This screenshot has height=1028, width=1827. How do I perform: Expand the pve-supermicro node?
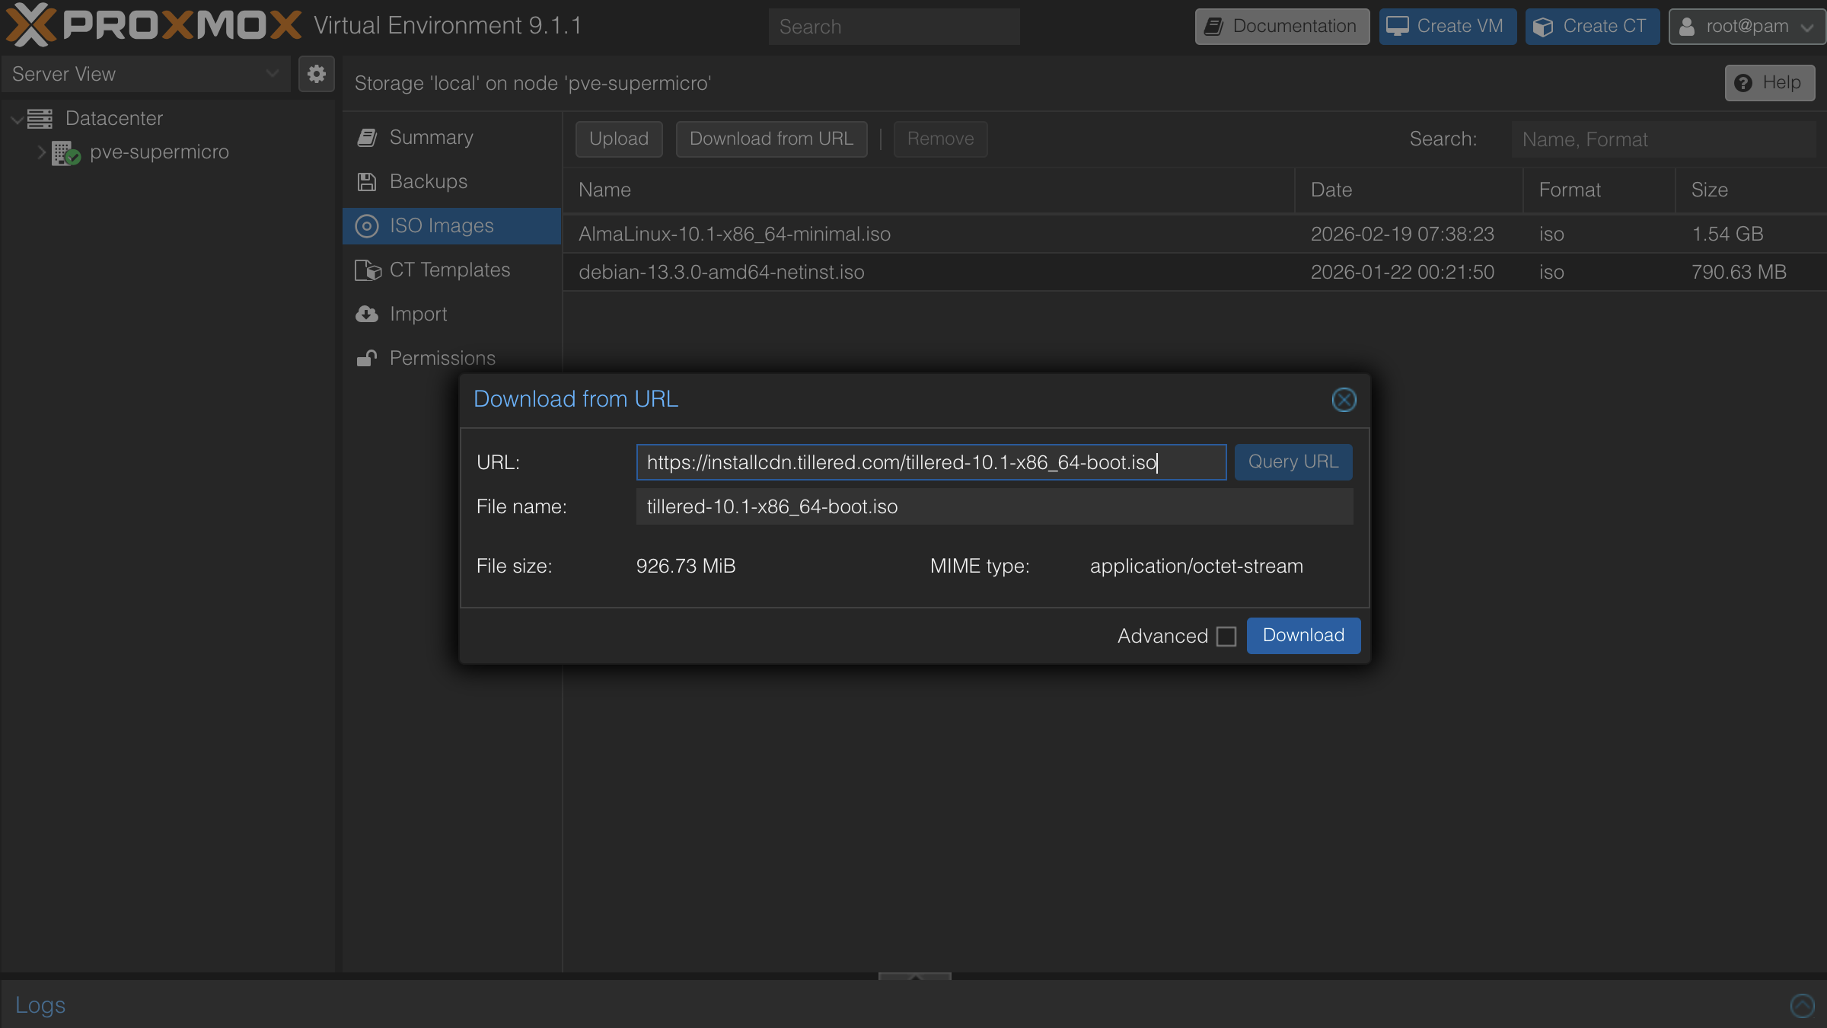click(x=42, y=152)
